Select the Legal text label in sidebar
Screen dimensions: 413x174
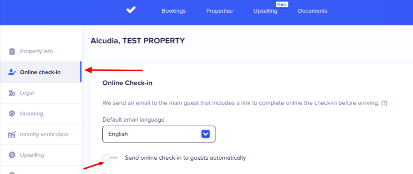point(27,93)
